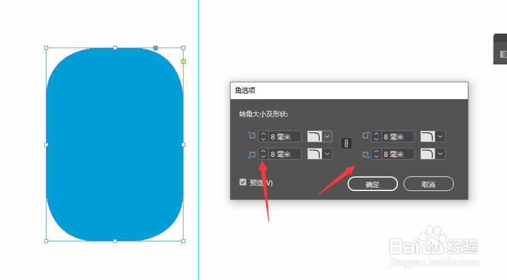Click the 角选项 dialog title bar

click(x=349, y=91)
